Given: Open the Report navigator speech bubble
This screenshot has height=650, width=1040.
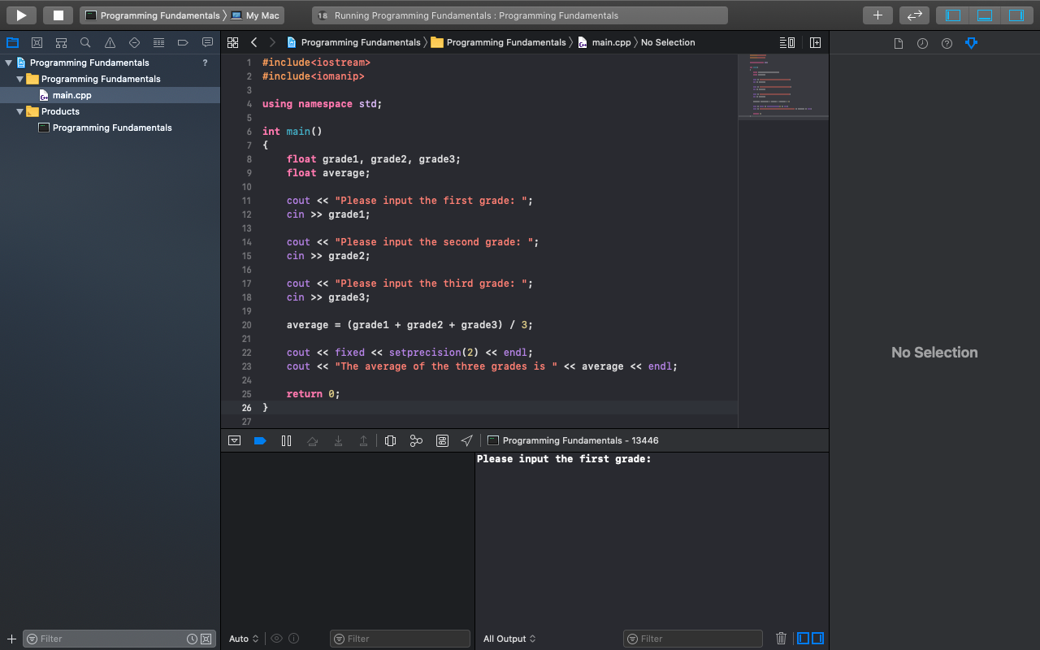Looking at the screenshot, I should 206,42.
